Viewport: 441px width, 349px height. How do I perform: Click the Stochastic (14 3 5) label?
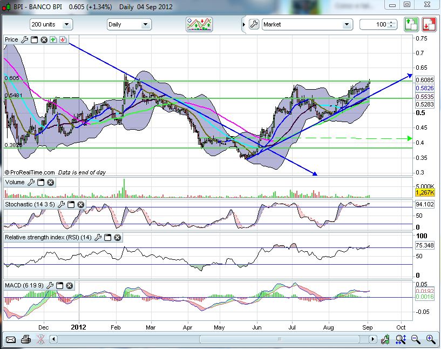[30, 204]
